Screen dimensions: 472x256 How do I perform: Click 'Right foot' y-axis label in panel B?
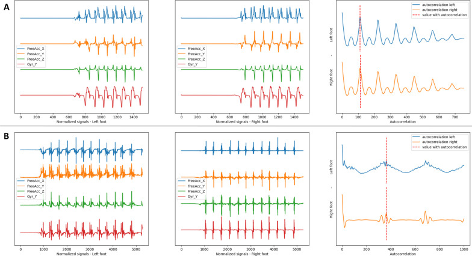[x=331, y=210]
